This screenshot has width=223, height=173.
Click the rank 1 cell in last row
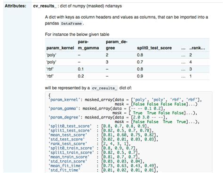(x=191, y=76)
